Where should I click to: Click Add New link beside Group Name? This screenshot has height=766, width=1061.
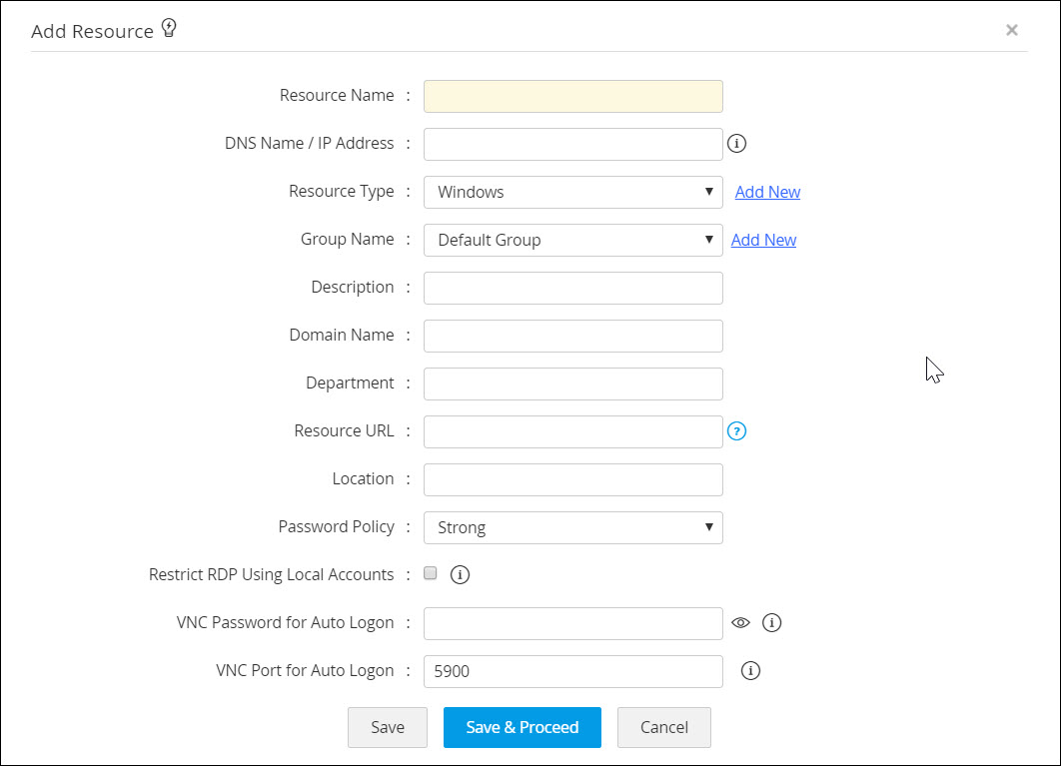pyautogui.click(x=763, y=240)
